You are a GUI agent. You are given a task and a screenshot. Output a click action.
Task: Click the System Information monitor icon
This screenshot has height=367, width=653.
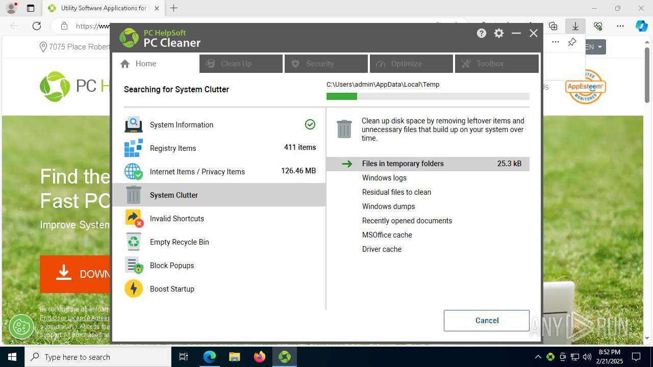click(134, 124)
